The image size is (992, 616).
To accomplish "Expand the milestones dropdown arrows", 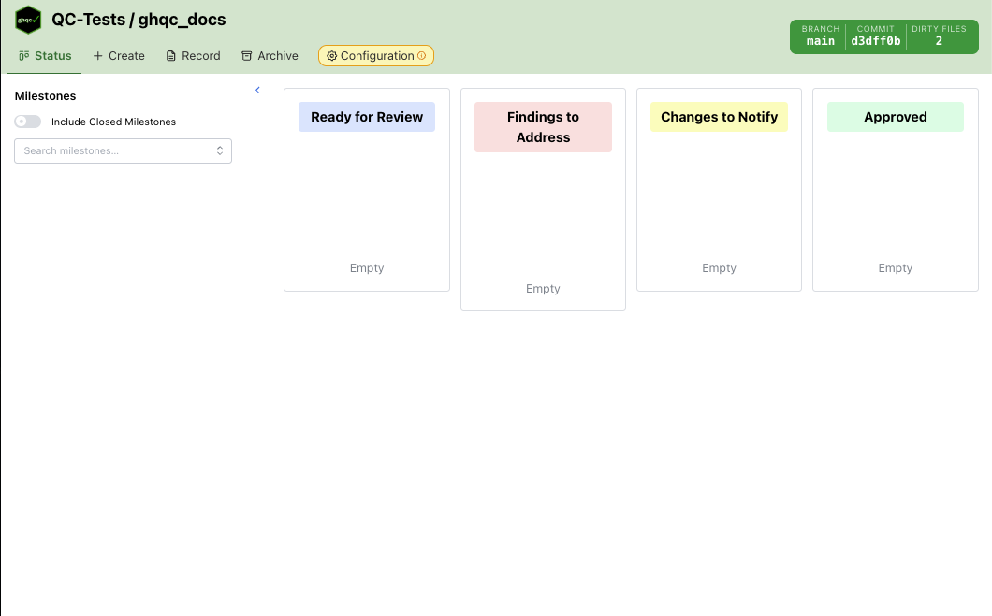I will point(220,150).
